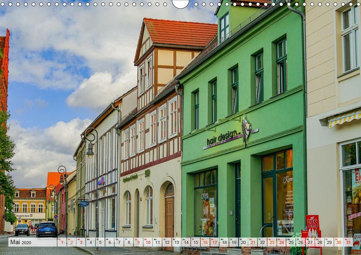361x255 pixels.
Task: Click the Mai 2020 month label
Action: (x=21, y=242)
